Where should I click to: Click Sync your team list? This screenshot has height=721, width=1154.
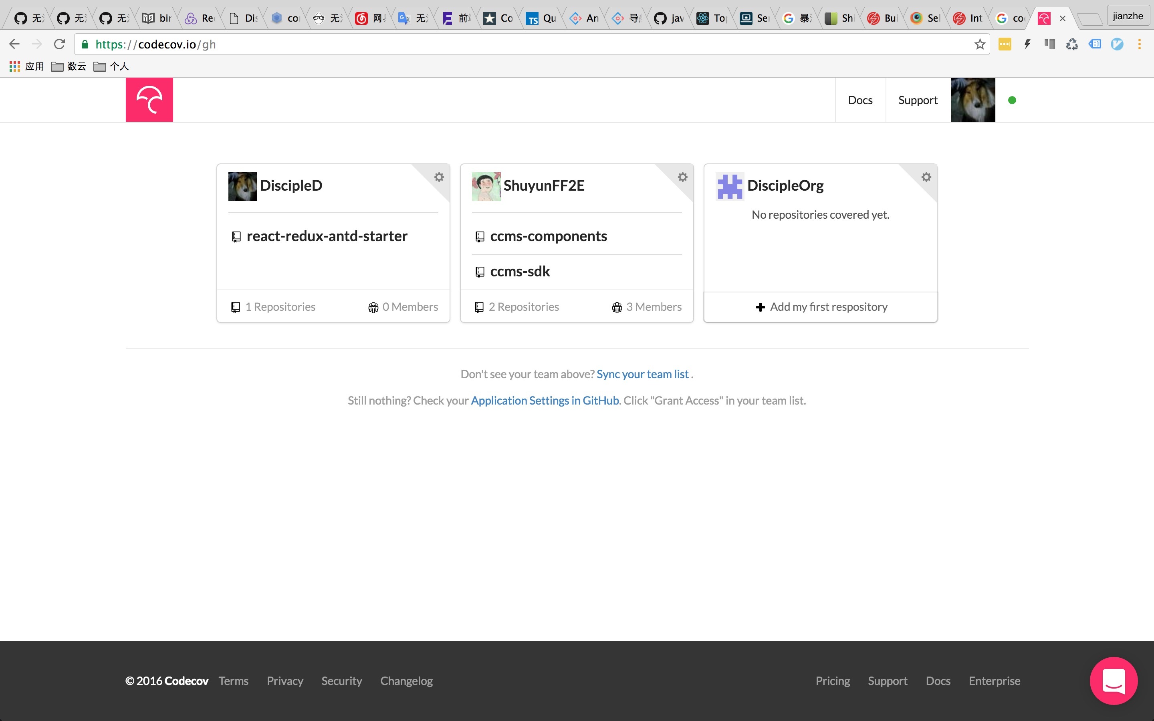(642, 374)
